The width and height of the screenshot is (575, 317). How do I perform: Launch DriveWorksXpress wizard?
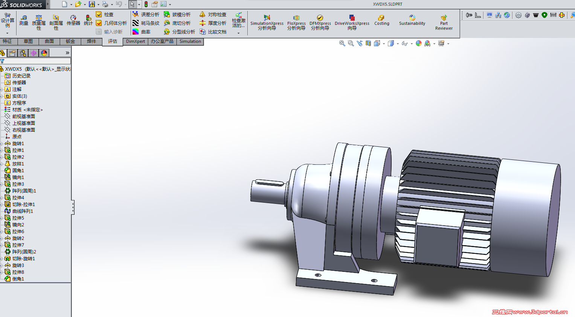tap(352, 23)
